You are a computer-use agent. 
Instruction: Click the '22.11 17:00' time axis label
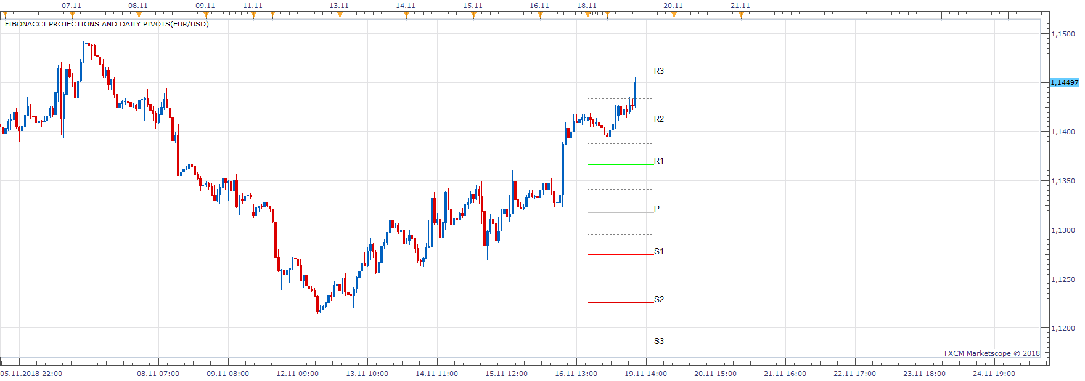click(x=855, y=374)
